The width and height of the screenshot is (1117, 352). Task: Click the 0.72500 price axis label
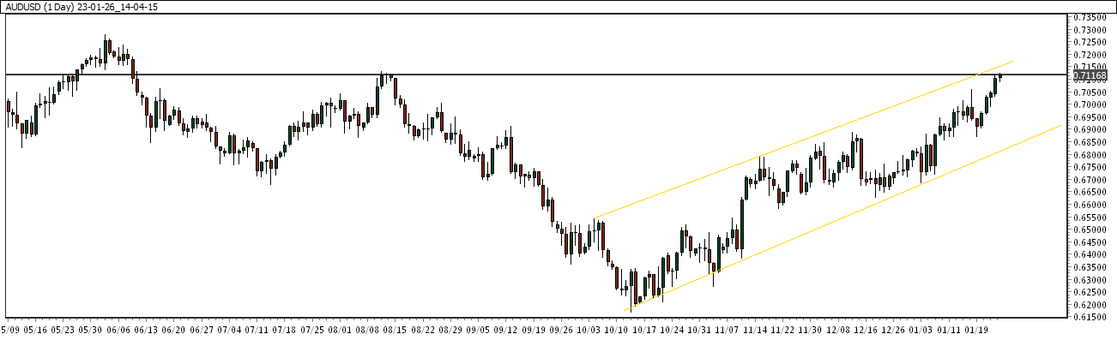click(x=1090, y=42)
